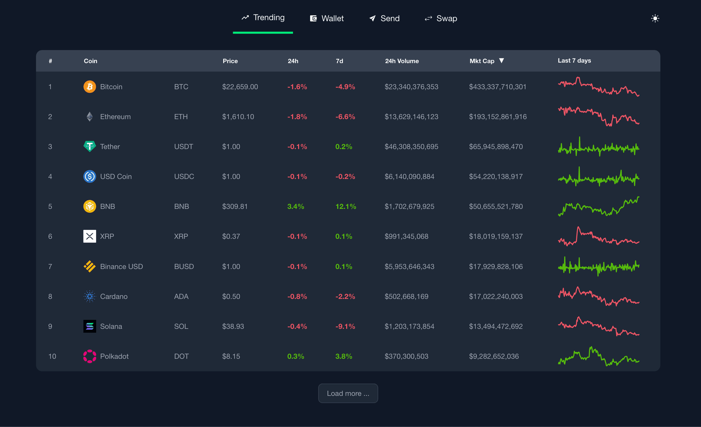Switch to the Swap tab
Image resolution: width=701 pixels, height=427 pixels.
[441, 18]
